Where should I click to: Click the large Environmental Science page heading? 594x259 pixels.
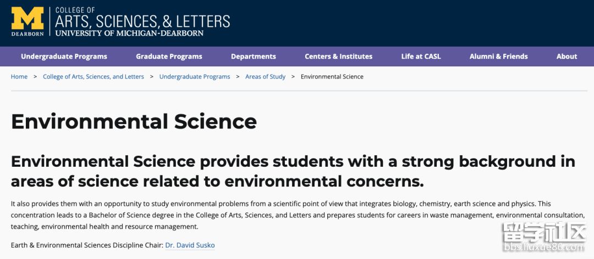click(134, 121)
